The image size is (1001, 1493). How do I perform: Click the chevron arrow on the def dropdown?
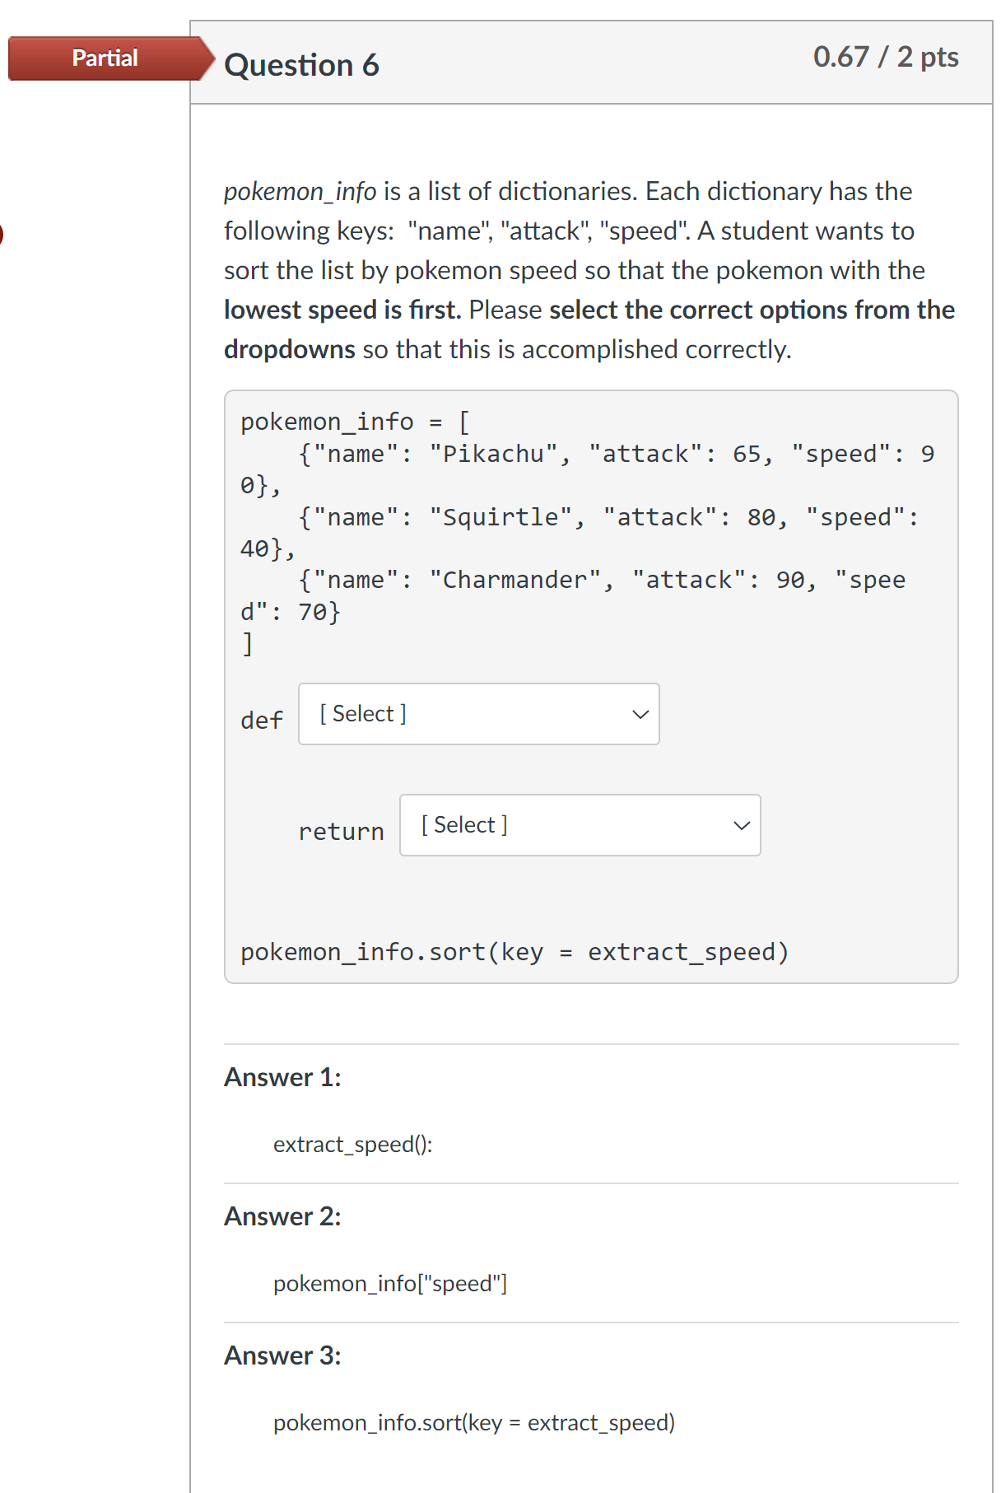tap(640, 714)
